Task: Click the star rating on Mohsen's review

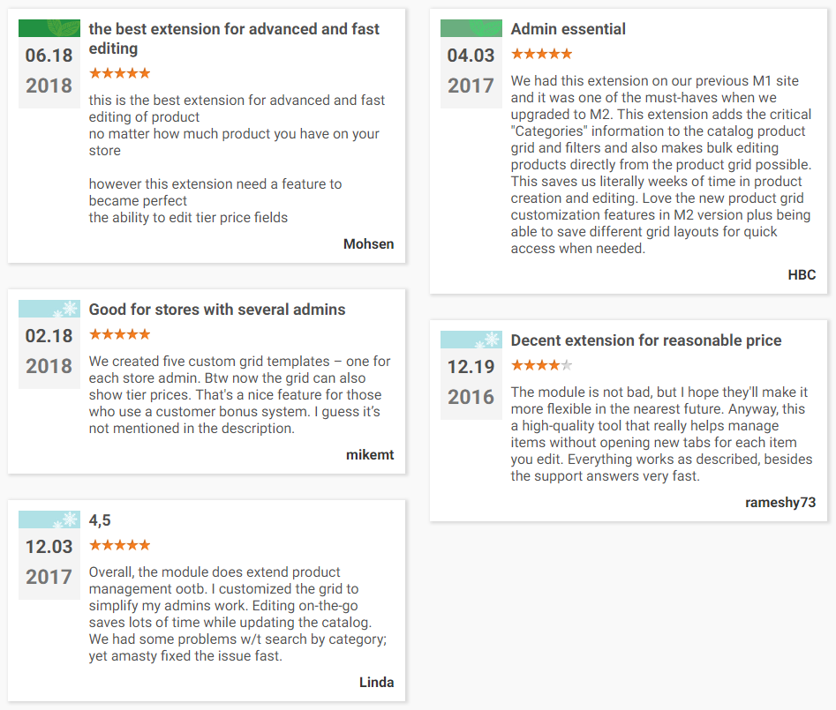Action: (x=119, y=73)
